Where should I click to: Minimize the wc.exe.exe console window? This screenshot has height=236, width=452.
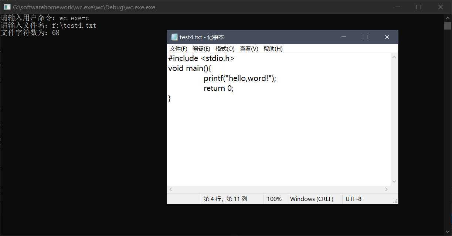(397, 7)
